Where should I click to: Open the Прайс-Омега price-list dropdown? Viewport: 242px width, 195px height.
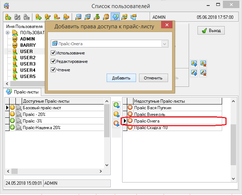tap(164, 43)
